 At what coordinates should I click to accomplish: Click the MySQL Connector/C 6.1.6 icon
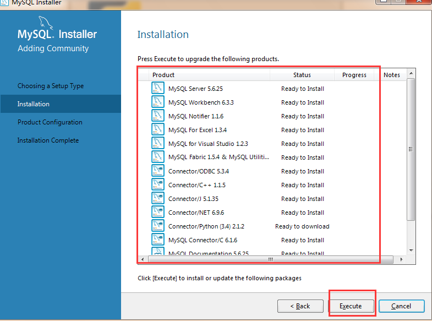click(158, 240)
